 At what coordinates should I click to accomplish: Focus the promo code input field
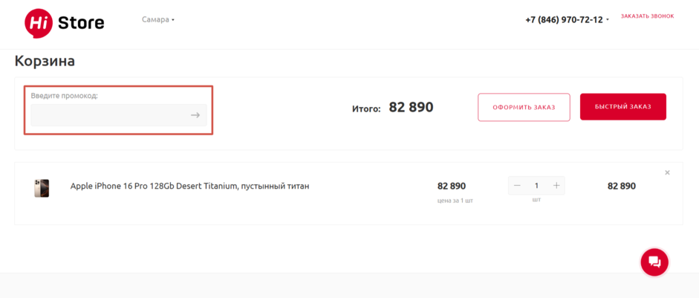click(110, 115)
